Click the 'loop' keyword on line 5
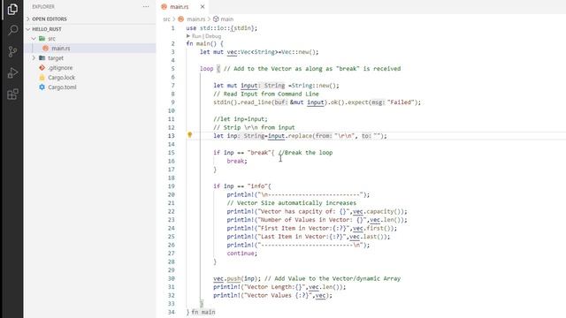The height and width of the screenshot is (318, 566). point(206,69)
